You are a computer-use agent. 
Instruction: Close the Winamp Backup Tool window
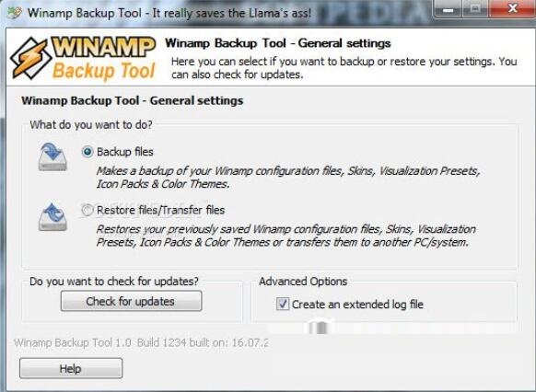click(512, 8)
